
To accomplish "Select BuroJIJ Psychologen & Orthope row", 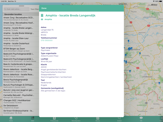I will [21, 86].
